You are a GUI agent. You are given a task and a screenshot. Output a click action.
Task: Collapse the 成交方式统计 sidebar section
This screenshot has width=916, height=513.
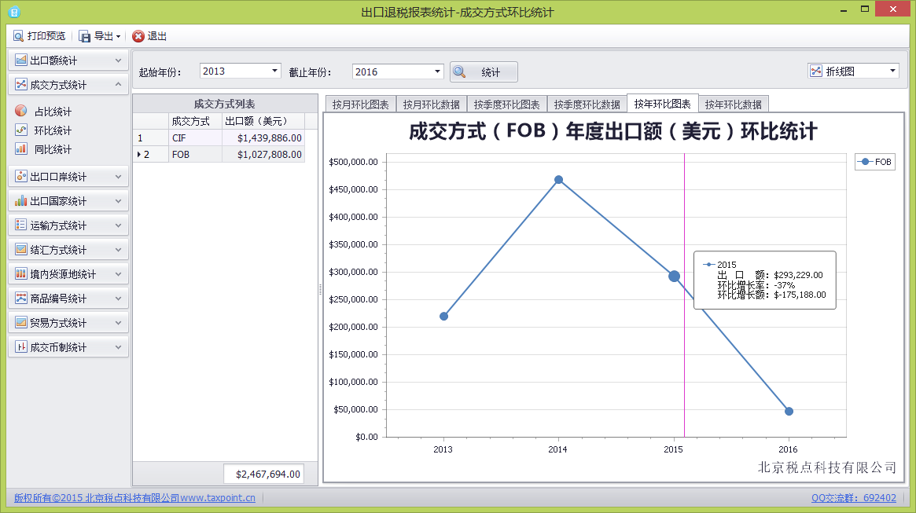click(118, 85)
